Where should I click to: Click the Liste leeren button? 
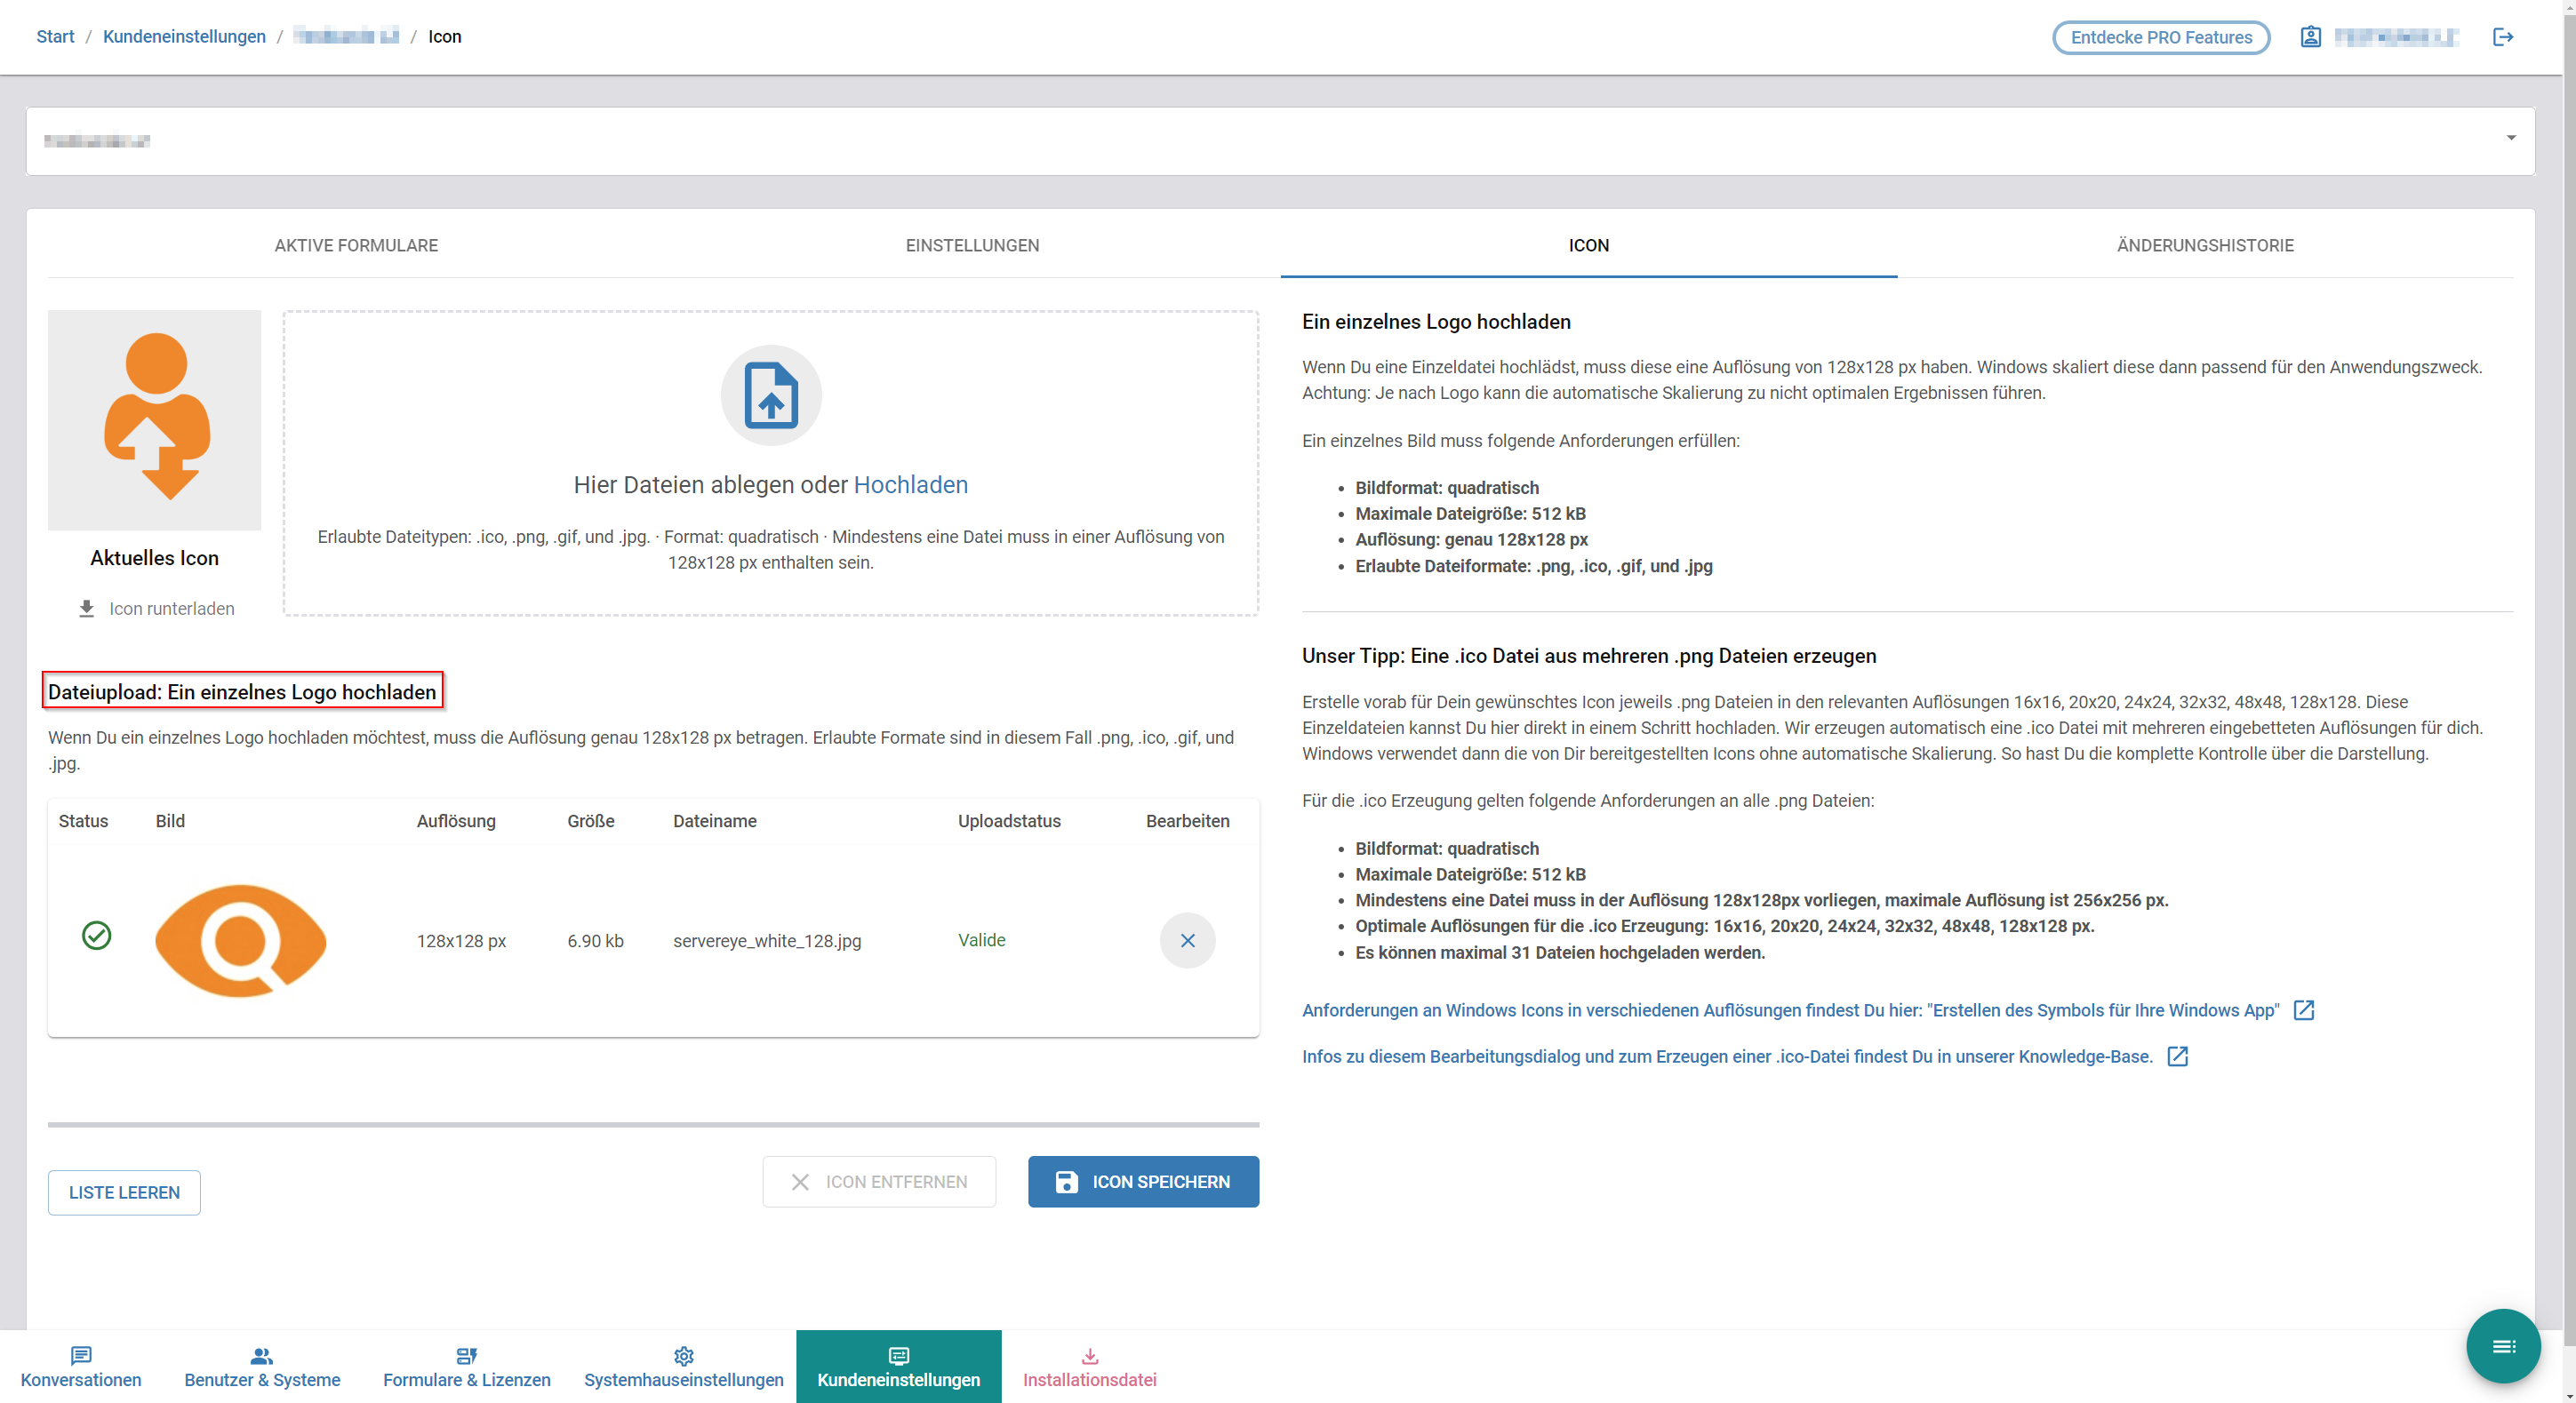pyautogui.click(x=124, y=1192)
